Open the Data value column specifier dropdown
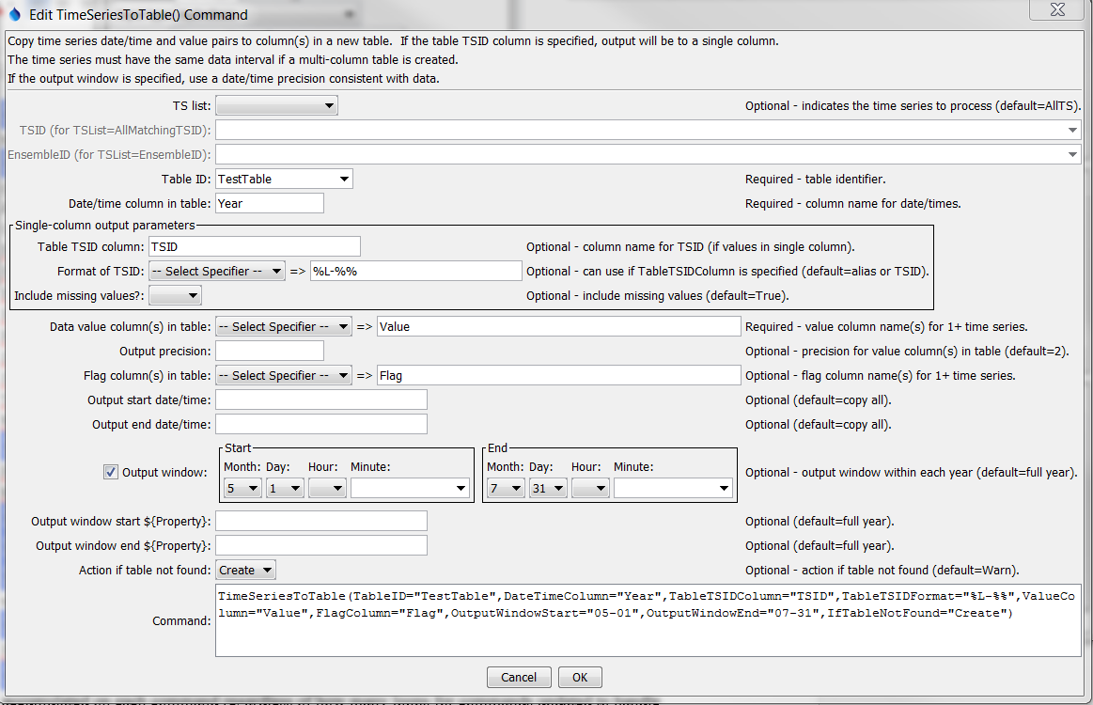The image size is (1093, 705). tap(284, 326)
